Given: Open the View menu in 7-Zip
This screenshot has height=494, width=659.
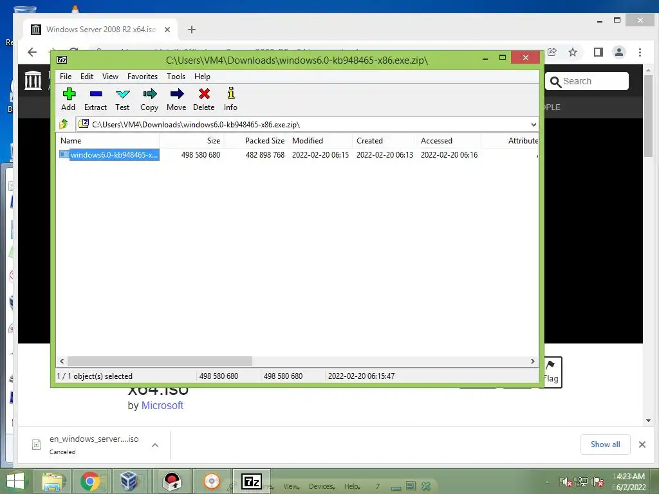Looking at the screenshot, I should coord(110,77).
